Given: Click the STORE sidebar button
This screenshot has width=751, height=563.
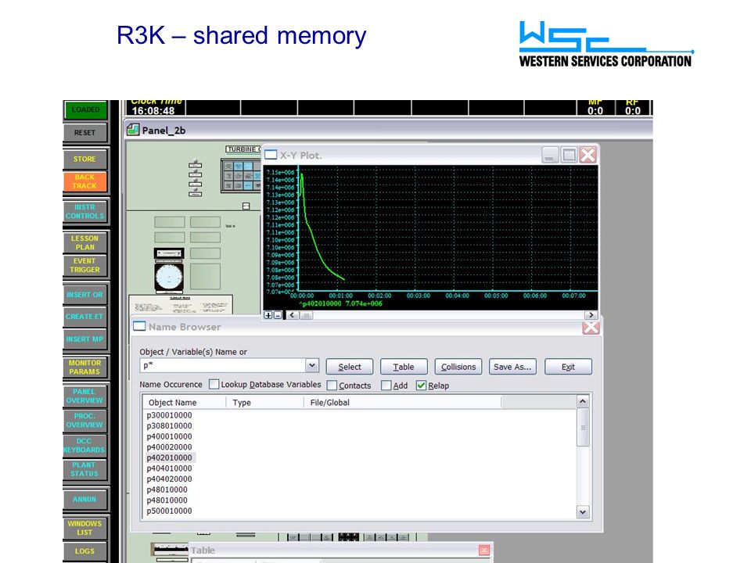Looking at the screenshot, I should coord(84,159).
